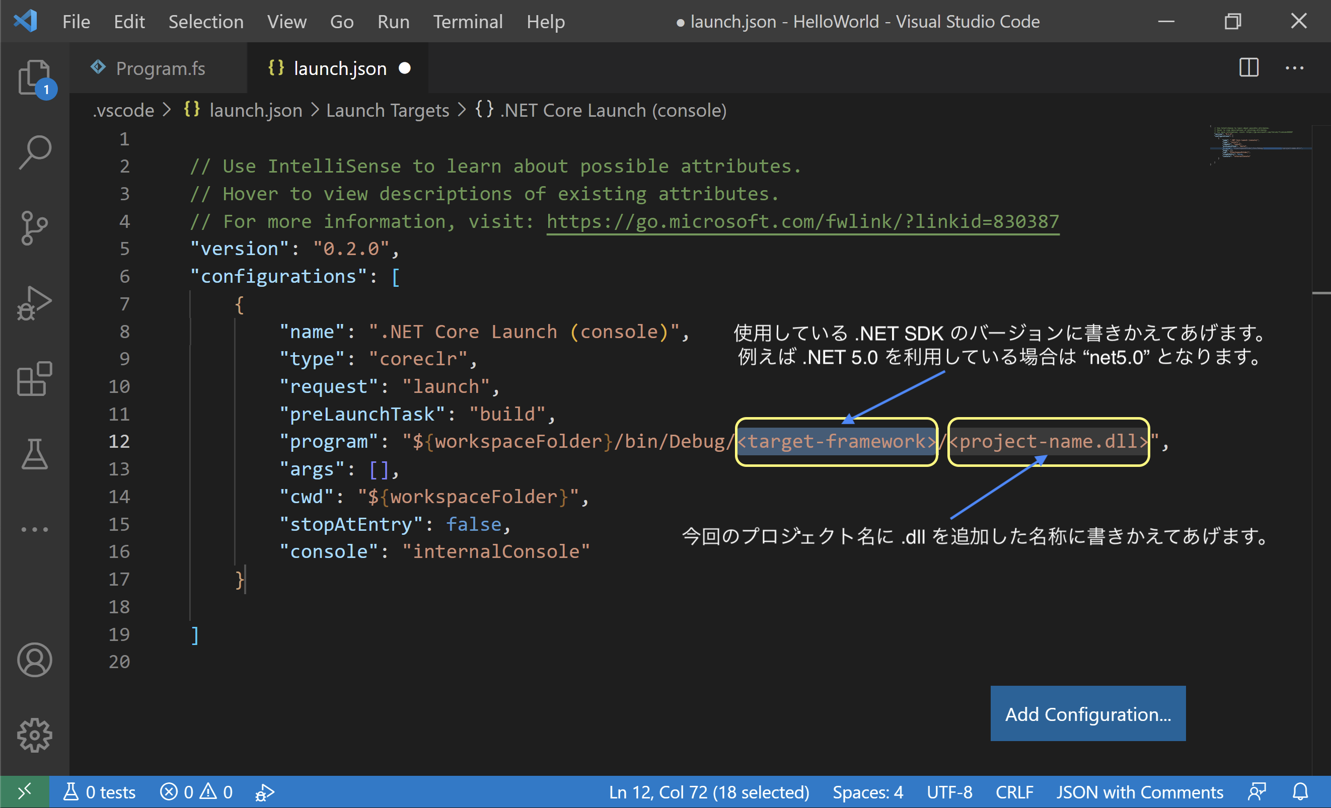Image resolution: width=1331 pixels, height=808 pixels.
Task: Open editor More Actions ellipsis menu
Action: [x=1294, y=68]
